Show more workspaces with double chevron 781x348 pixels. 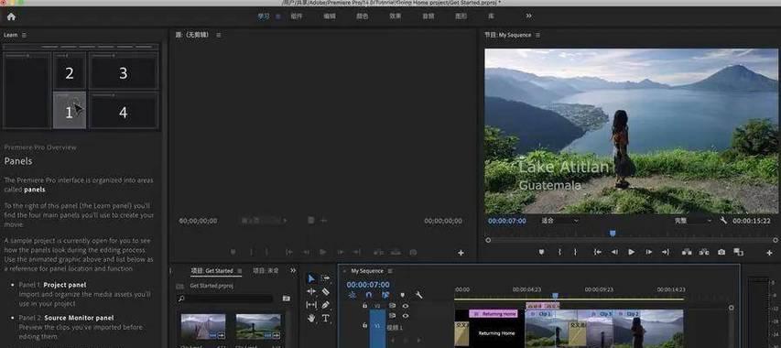529,16
